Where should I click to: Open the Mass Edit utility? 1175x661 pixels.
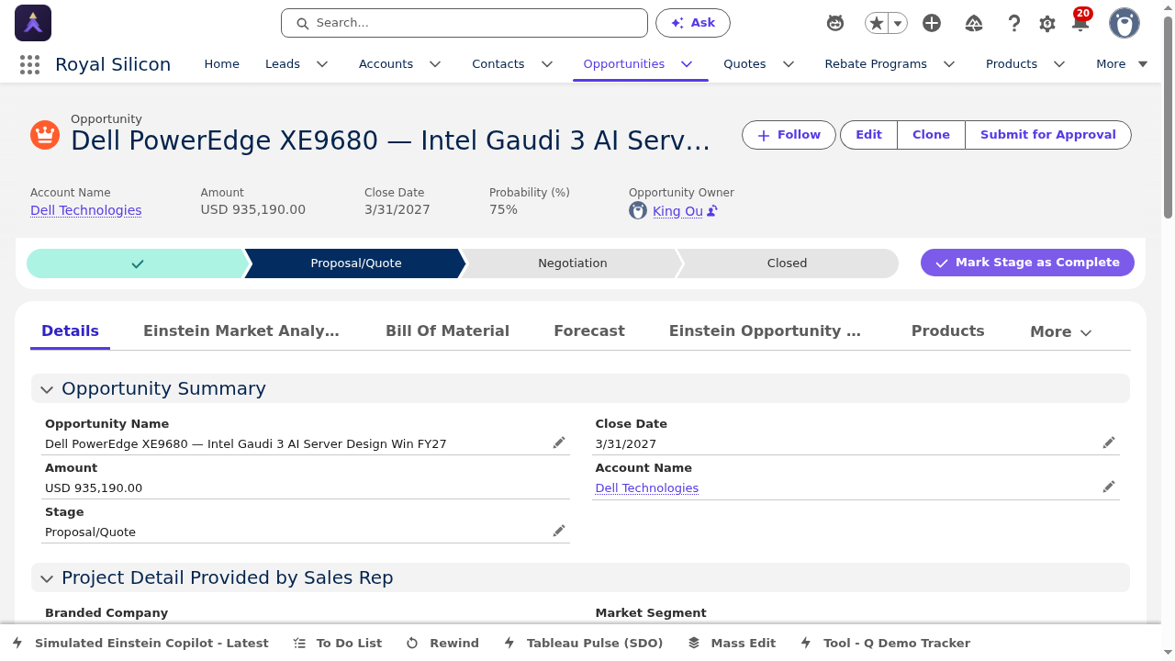(732, 643)
